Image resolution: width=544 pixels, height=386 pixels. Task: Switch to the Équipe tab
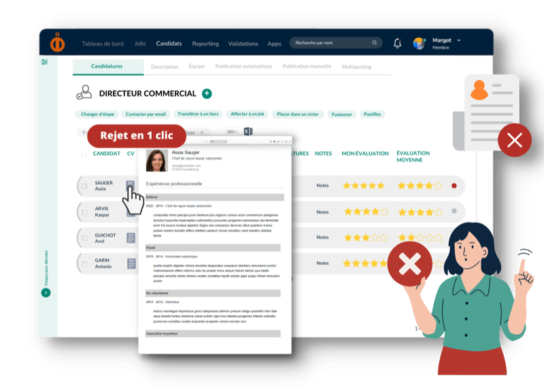(x=197, y=66)
